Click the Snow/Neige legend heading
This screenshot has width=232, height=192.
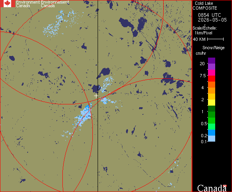(214, 48)
